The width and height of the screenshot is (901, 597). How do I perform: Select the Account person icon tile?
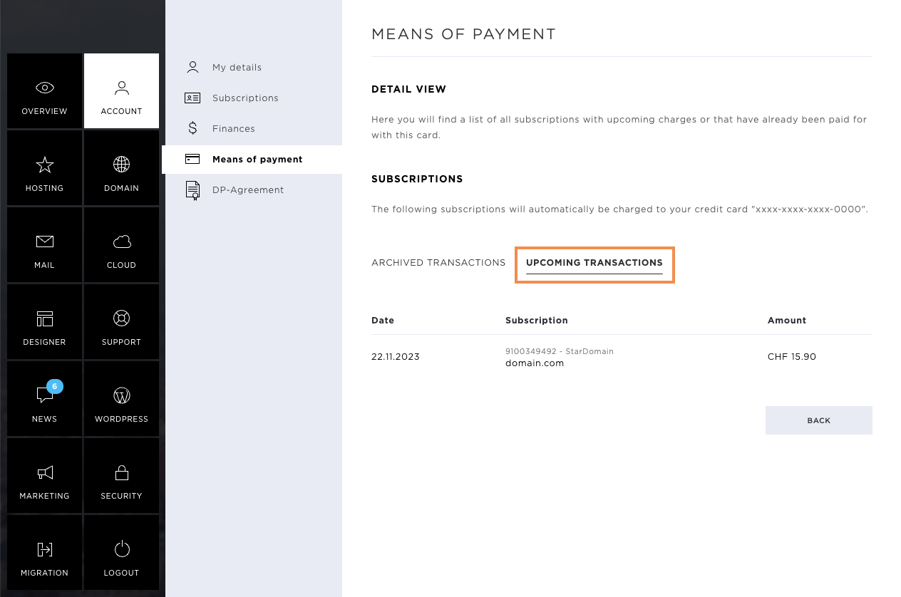coord(121,91)
